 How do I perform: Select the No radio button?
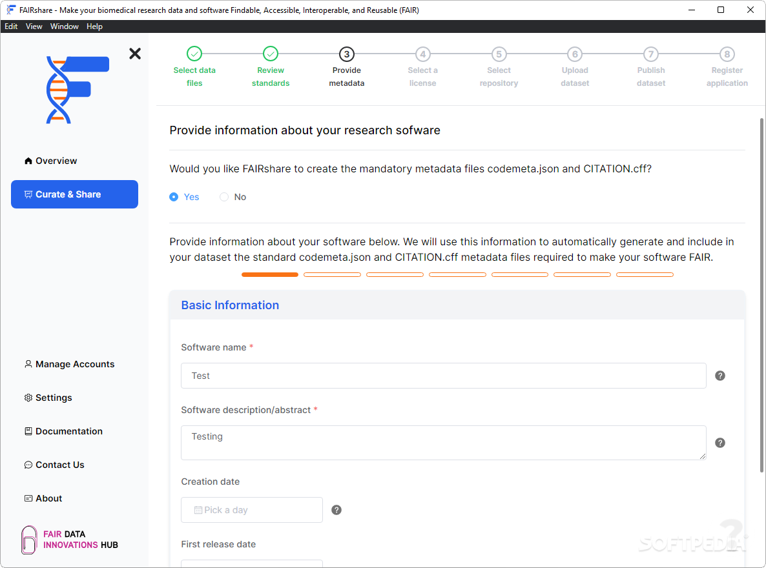click(x=224, y=197)
